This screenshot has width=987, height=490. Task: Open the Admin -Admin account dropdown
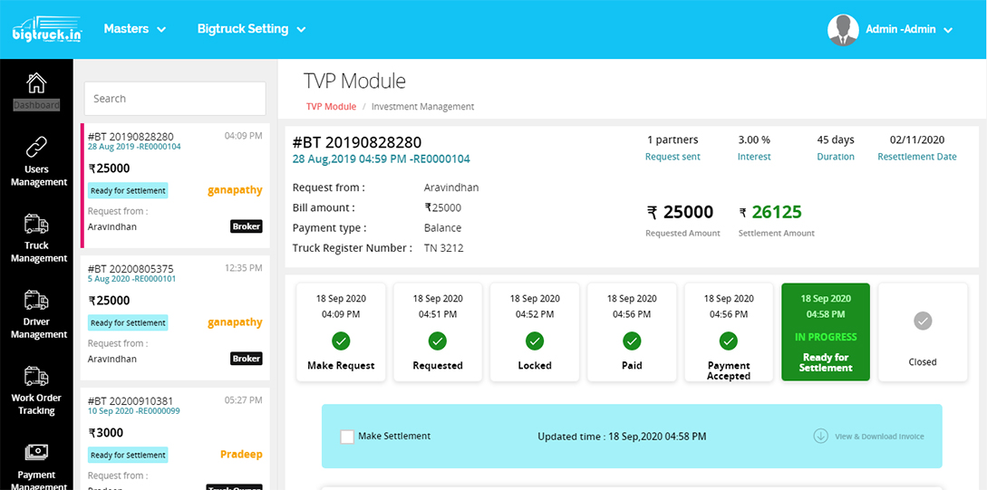coord(909,30)
